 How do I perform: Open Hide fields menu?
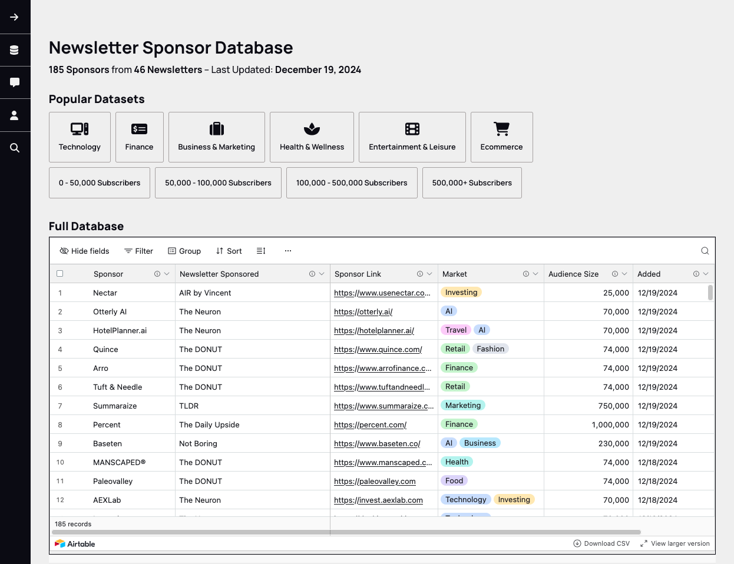pos(84,251)
